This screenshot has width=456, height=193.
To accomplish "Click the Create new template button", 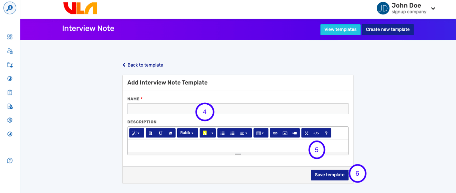I will pyautogui.click(x=388, y=29).
